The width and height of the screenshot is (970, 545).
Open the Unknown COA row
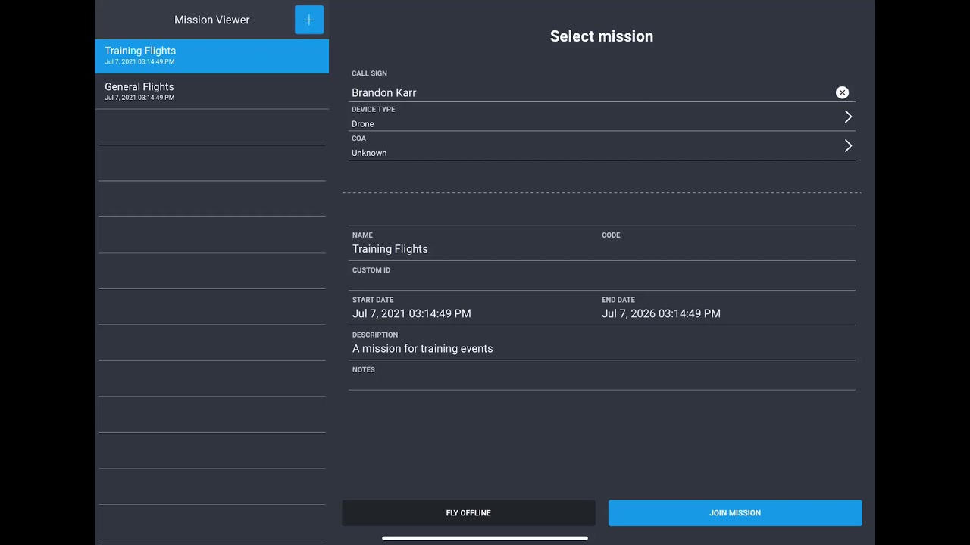[602, 145]
